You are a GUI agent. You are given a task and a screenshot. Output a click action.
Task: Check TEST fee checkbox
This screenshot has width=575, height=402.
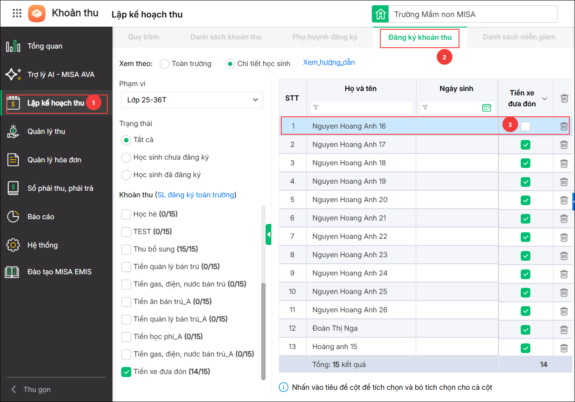click(x=126, y=232)
